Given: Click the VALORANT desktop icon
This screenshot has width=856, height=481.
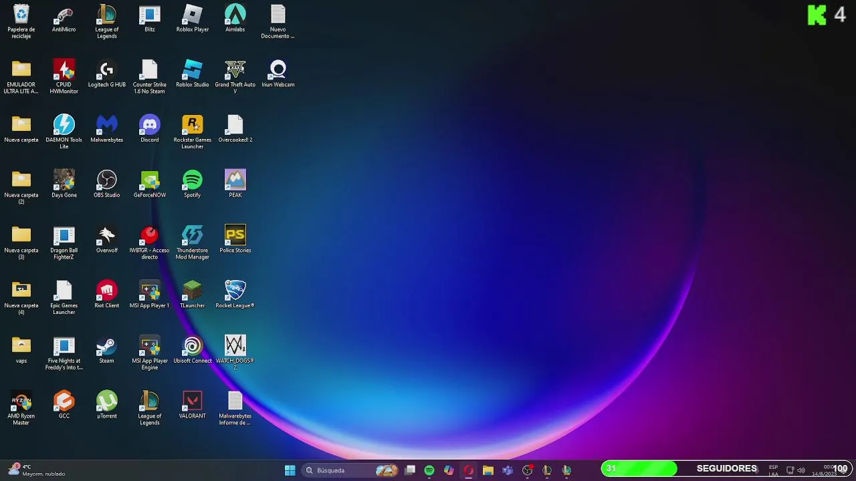Looking at the screenshot, I should (193, 405).
